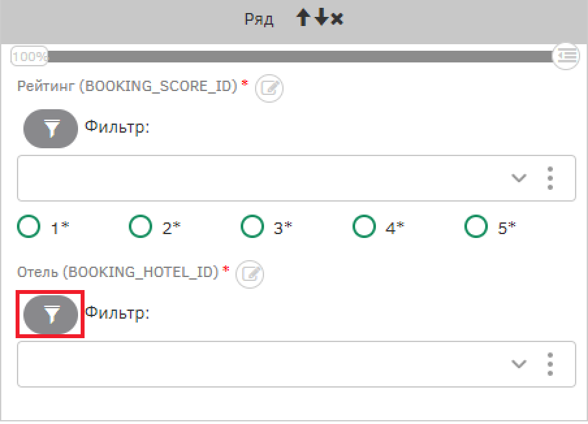Expand the Рейтинг dropdown chevron
This screenshot has width=588, height=424.
pos(519,178)
